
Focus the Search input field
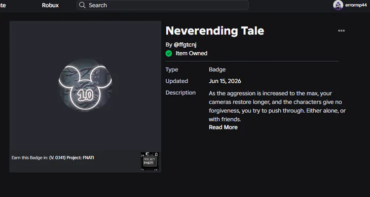(x=162, y=5)
